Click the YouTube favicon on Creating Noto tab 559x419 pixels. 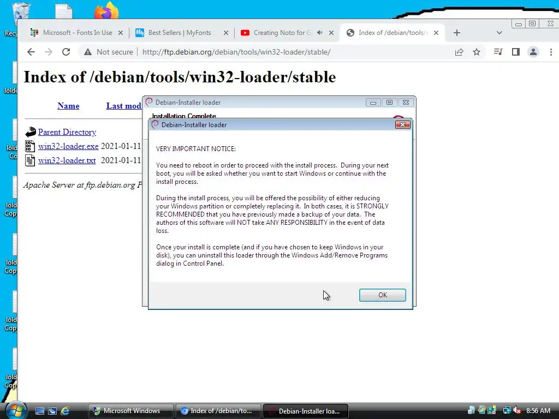(x=245, y=33)
